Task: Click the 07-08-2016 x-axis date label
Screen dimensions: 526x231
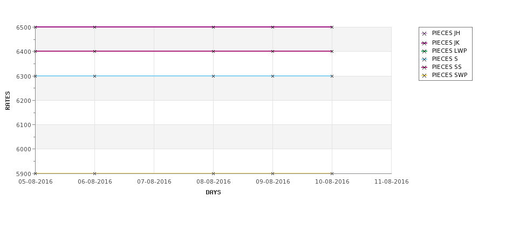Action: point(154,181)
